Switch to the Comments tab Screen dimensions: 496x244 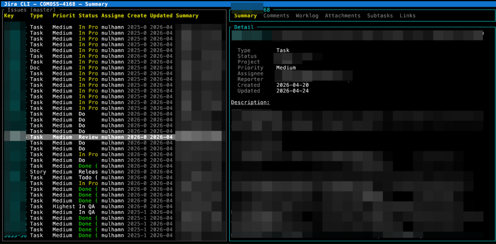(x=276, y=15)
